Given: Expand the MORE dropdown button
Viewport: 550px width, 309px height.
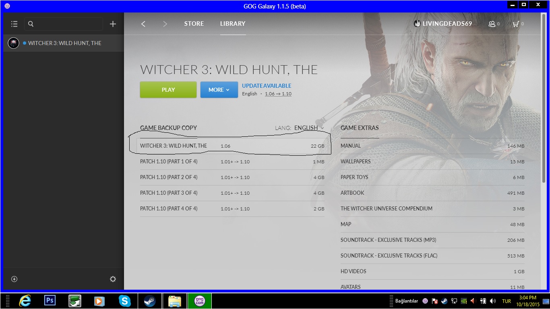Looking at the screenshot, I should coord(219,90).
